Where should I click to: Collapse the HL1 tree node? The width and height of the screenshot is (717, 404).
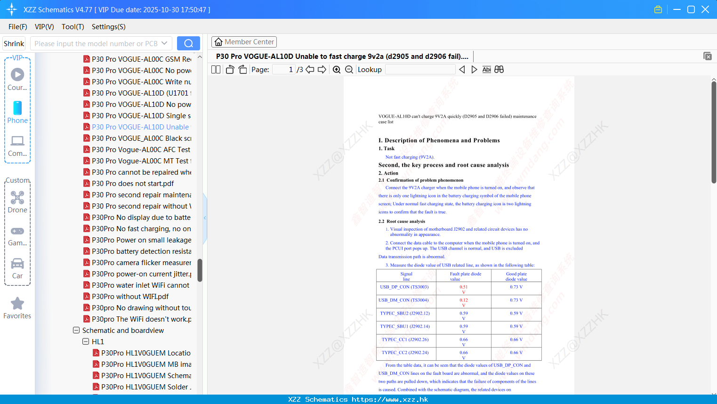[86, 341]
